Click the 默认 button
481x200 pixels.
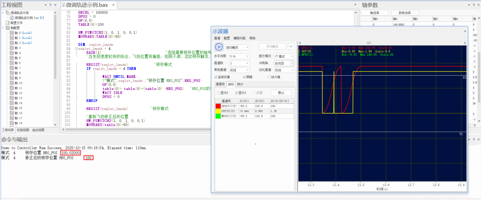(281, 93)
